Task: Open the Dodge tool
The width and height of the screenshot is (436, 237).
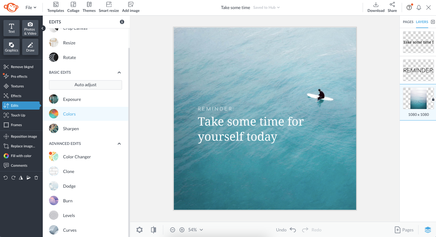Action: coord(86,186)
